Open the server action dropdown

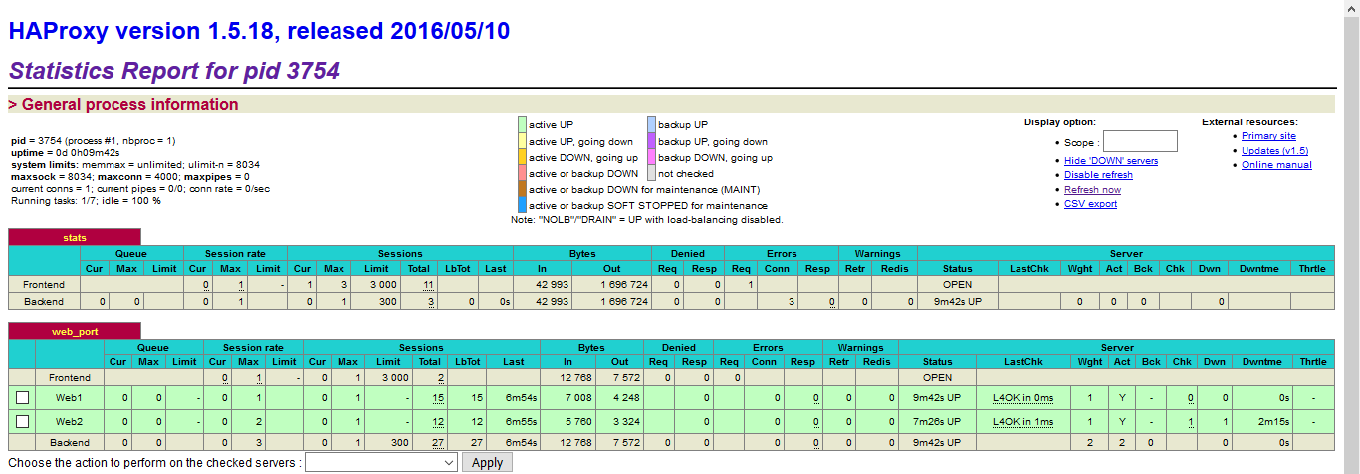pyautogui.click(x=381, y=463)
